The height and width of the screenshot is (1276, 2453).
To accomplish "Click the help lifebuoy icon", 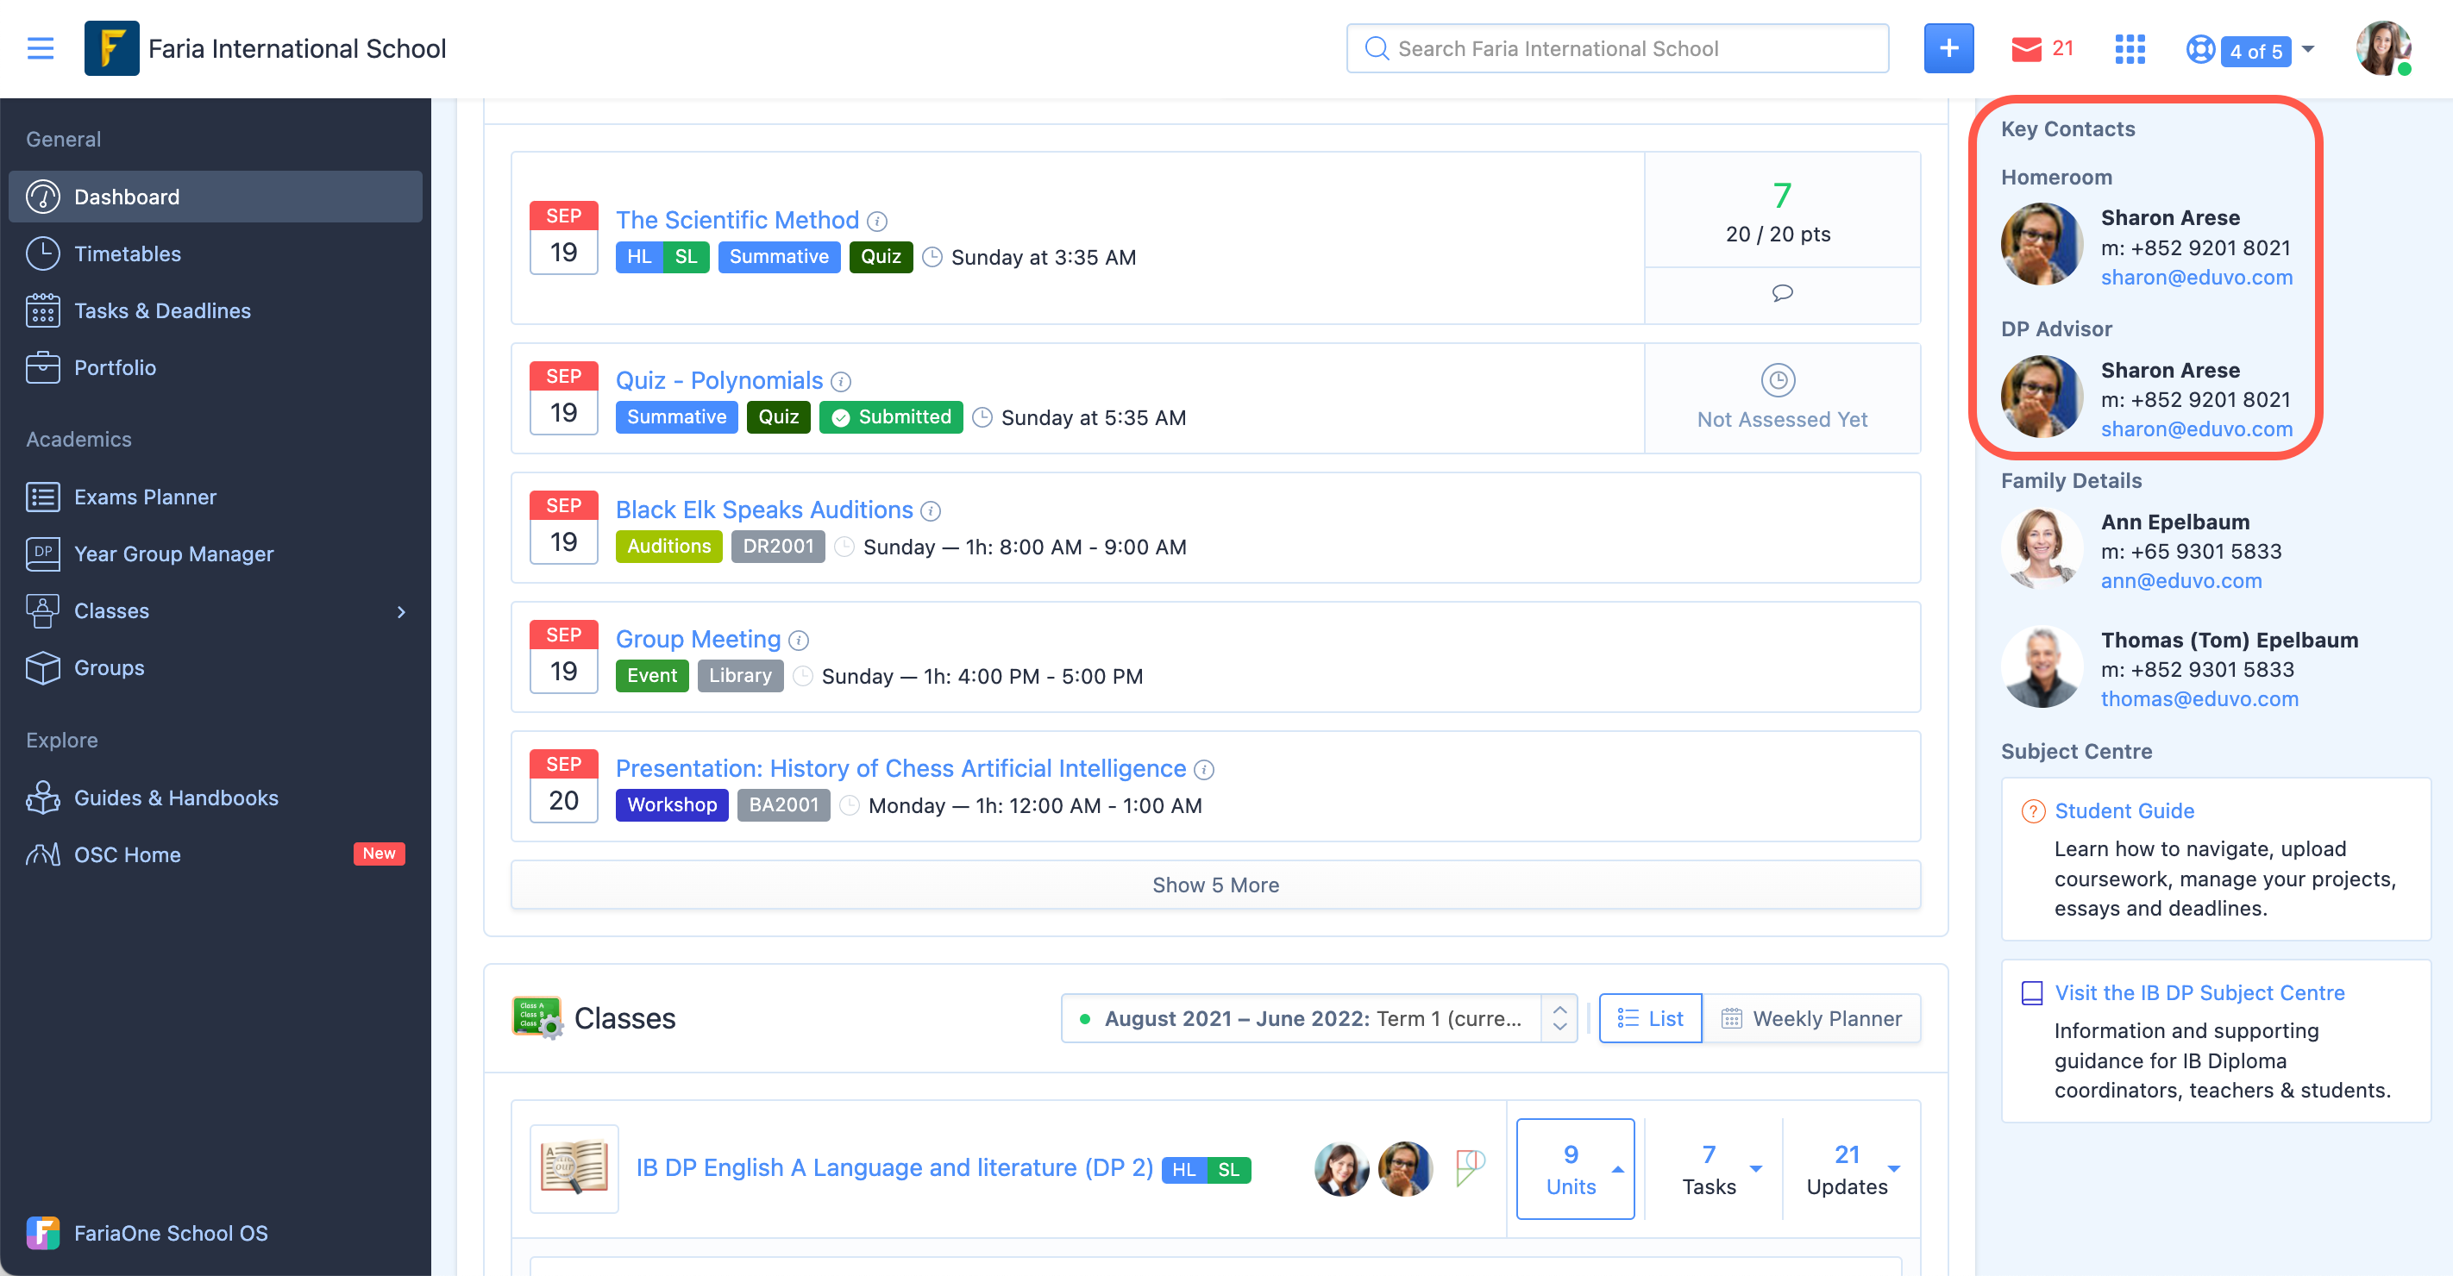I will point(2199,48).
